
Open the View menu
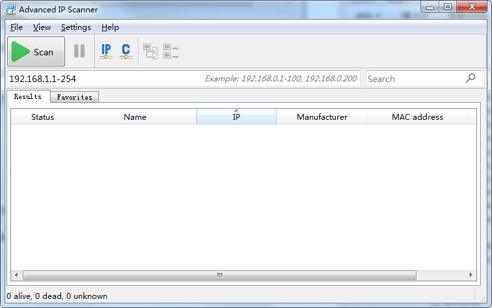(42, 27)
